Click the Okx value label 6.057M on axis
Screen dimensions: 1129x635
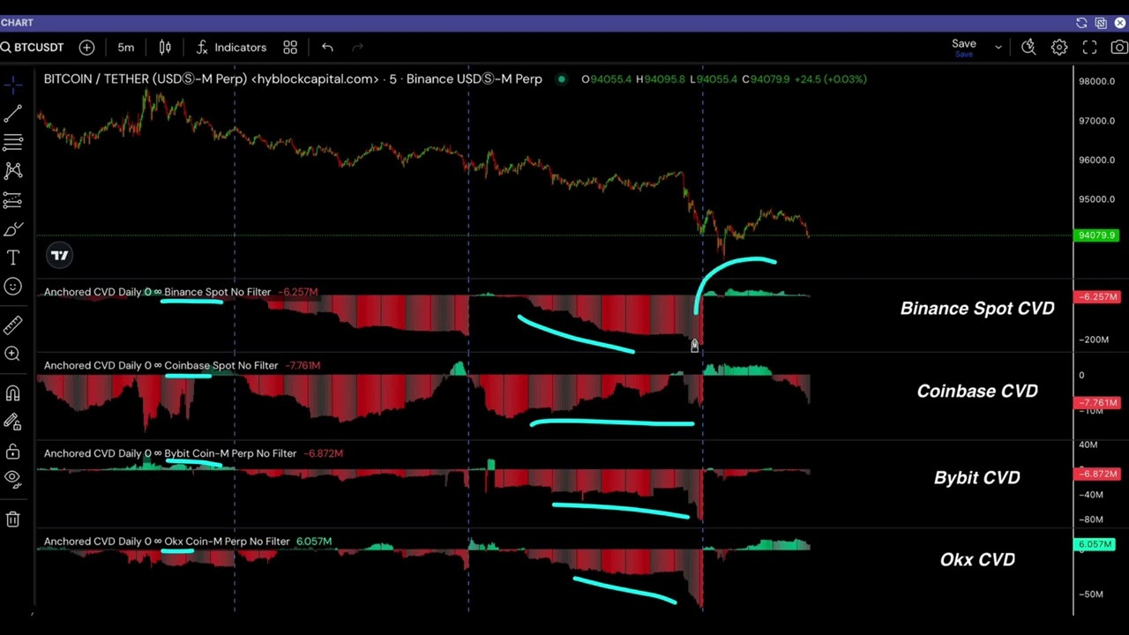coord(1095,545)
